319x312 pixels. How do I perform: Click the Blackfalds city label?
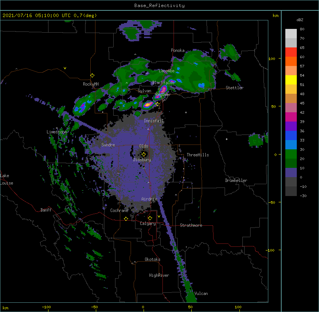[163, 83]
